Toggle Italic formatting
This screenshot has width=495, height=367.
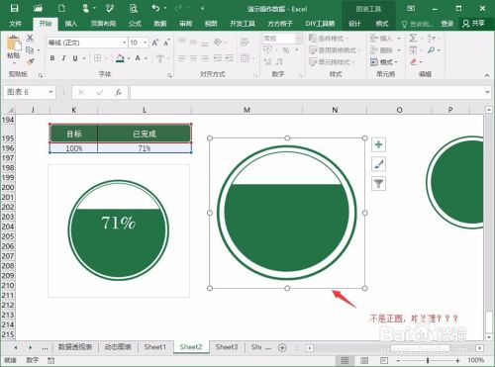tap(63, 58)
